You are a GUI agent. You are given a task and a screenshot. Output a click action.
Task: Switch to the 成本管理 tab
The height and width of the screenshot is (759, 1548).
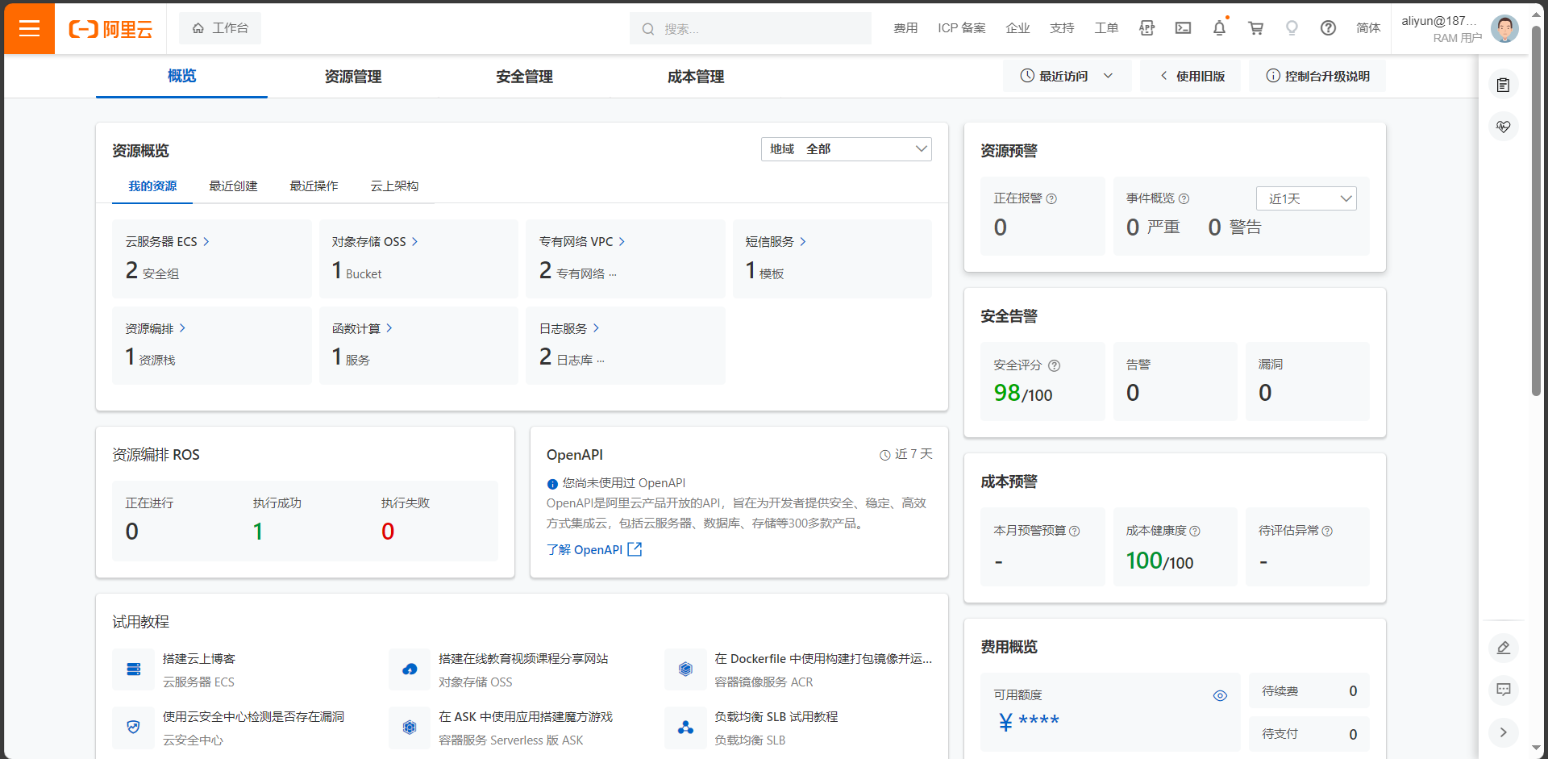[x=696, y=77]
